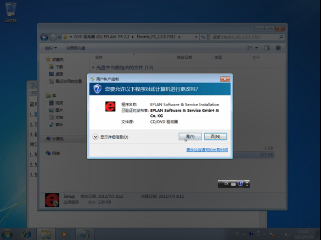Select 最近访问的位置 in navigation pane
The height and width of the screenshot is (240, 321).
65,81
